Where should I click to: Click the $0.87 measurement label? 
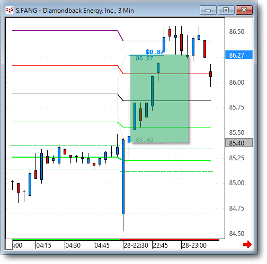pos(155,52)
